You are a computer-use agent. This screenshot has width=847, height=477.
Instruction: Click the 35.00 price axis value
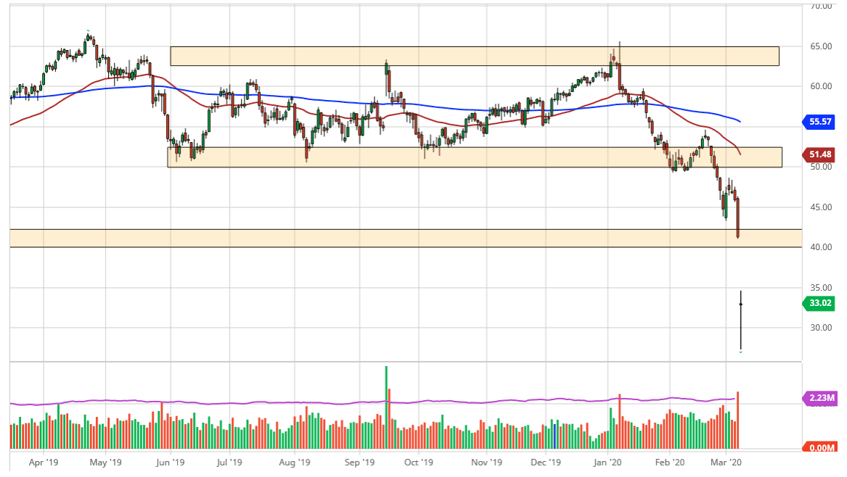coord(821,288)
